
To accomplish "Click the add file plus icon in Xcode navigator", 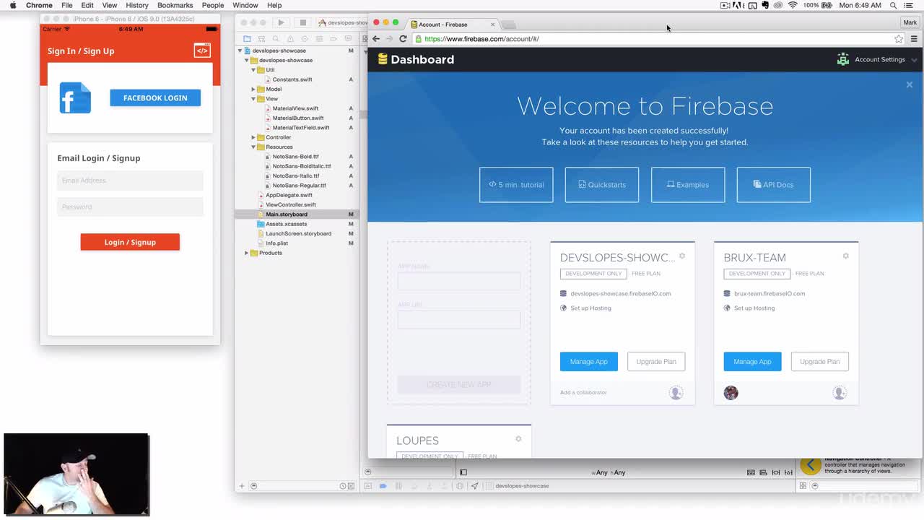I will (242, 486).
